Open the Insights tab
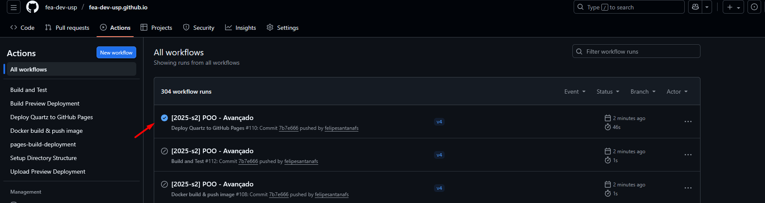This screenshot has height=203, width=765. [x=240, y=28]
